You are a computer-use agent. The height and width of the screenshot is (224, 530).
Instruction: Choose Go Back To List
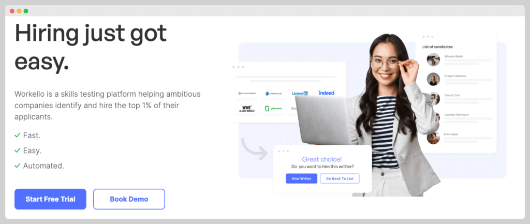click(340, 178)
